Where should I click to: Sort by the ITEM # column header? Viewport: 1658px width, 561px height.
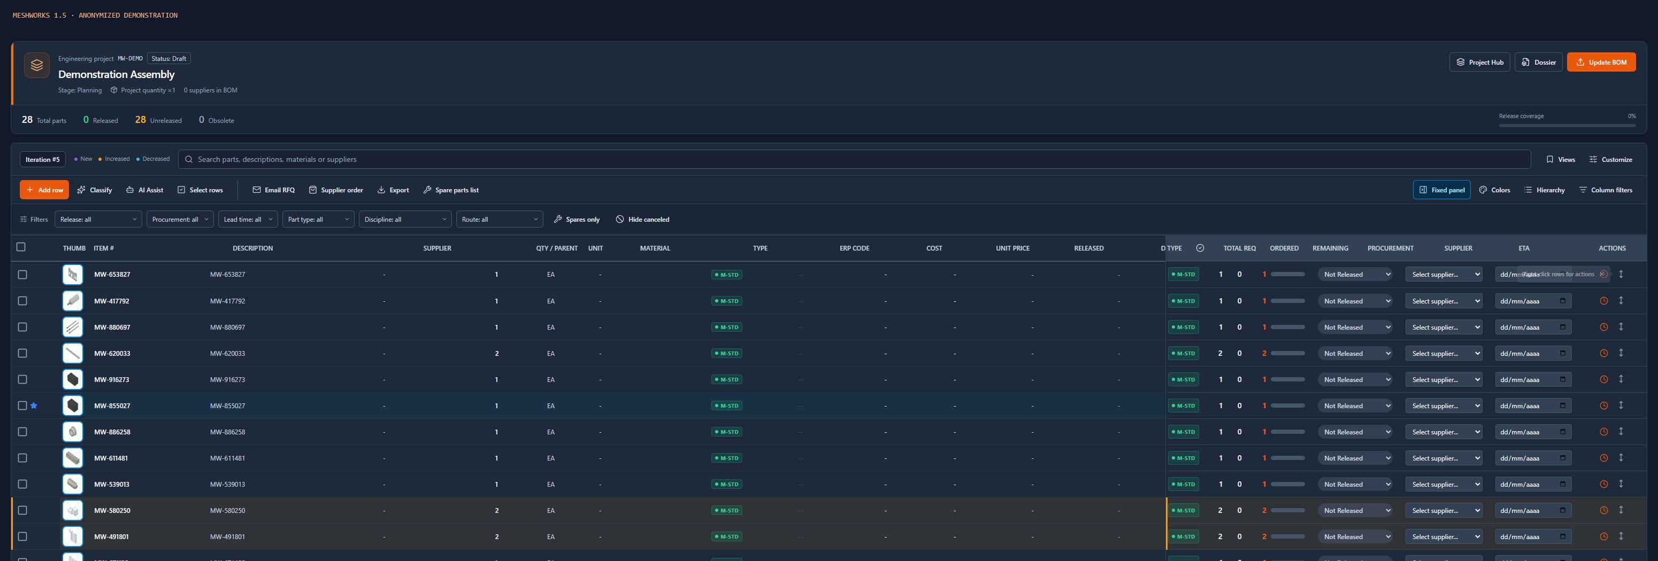(x=104, y=248)
